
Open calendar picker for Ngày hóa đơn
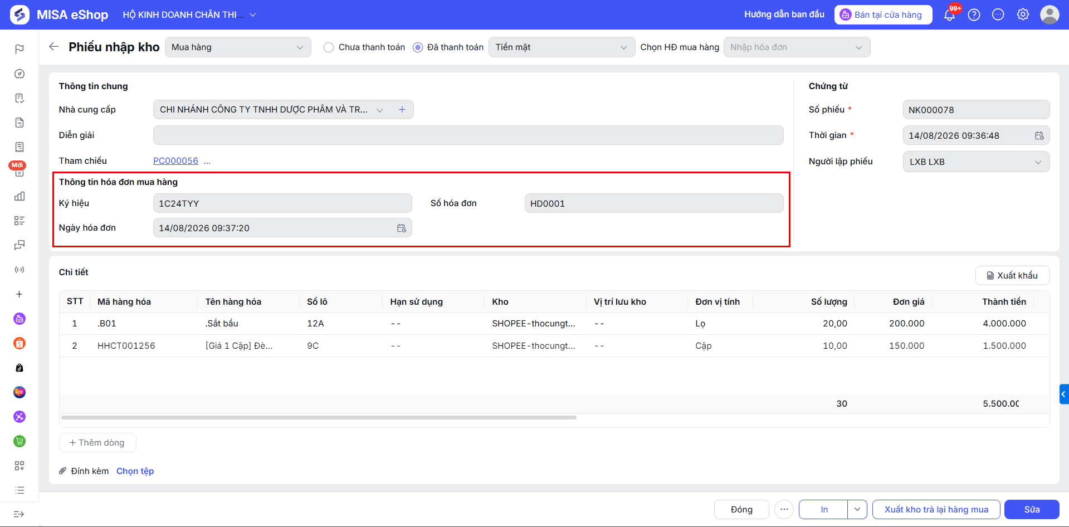coord(402,228)
